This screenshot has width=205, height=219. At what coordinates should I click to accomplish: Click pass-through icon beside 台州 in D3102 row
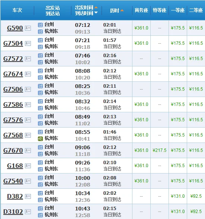point(41,209)
